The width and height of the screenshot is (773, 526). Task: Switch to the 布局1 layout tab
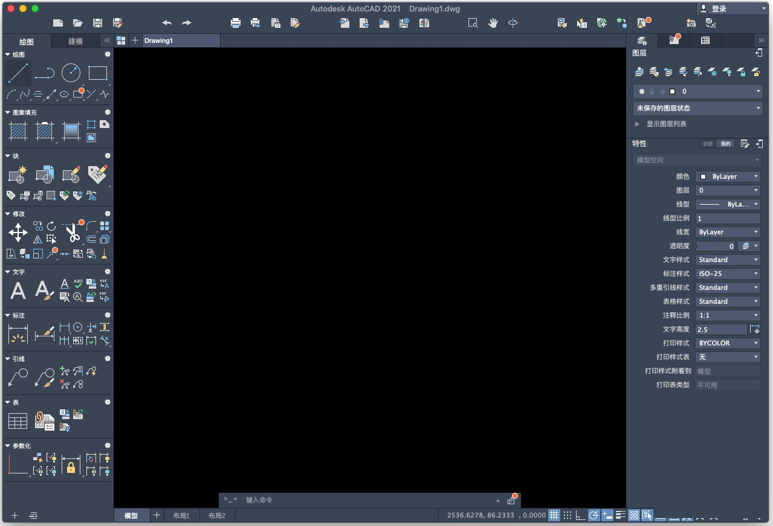coord(181,516)
